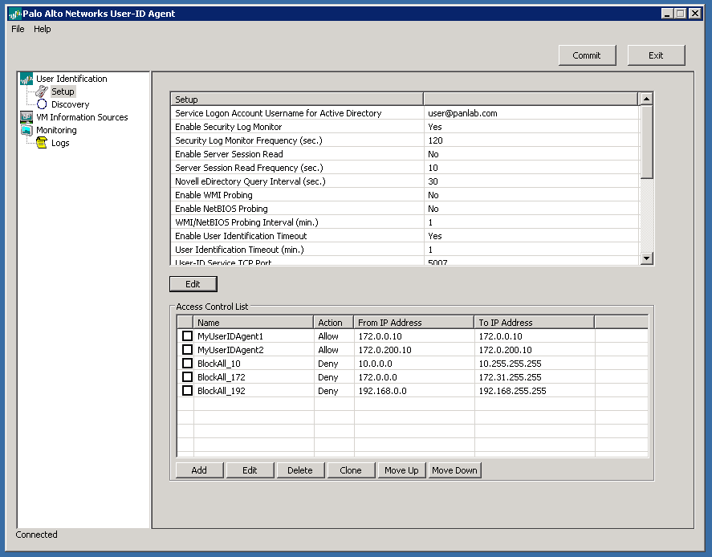712x557 pixels.
Task: Click the Monitoring node icon
Action: pos(26,130)
